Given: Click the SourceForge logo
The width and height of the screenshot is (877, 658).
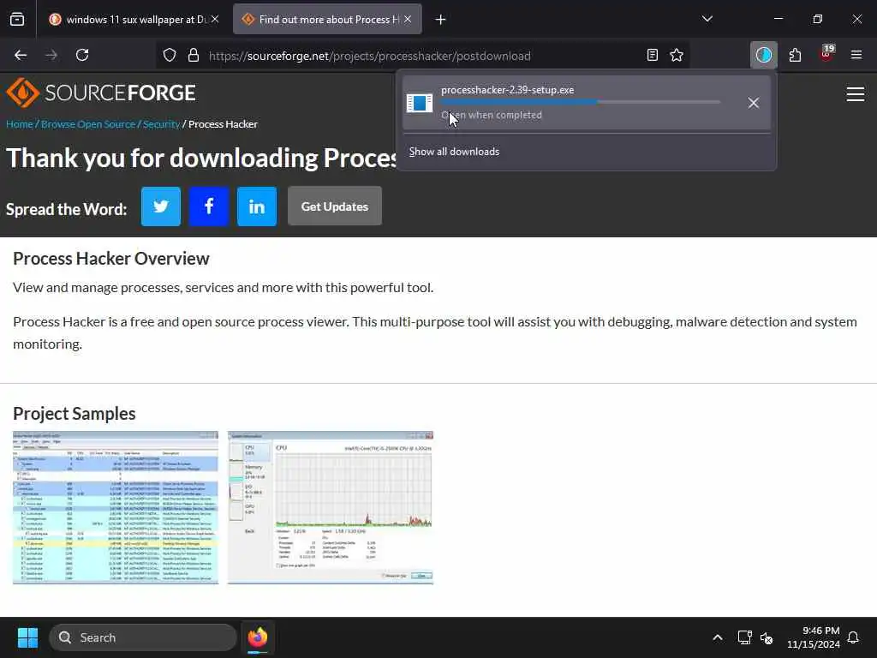Looking at the screenshot, I should [101, 93].
